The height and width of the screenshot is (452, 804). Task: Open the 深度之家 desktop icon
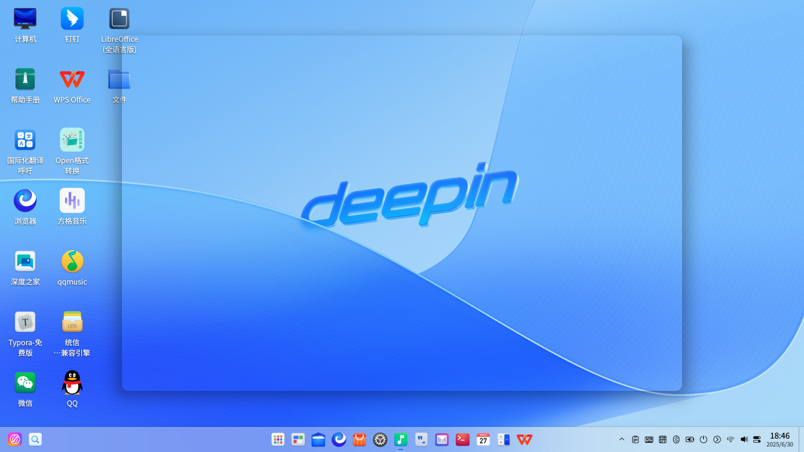click(25, 261)
